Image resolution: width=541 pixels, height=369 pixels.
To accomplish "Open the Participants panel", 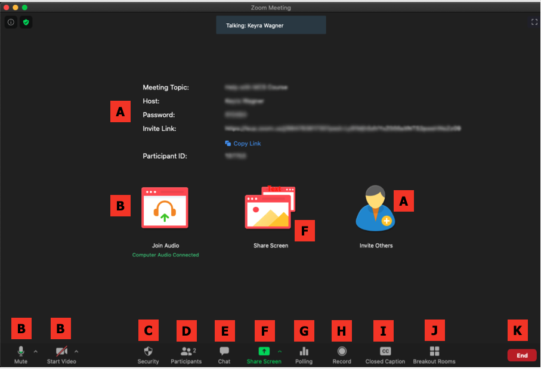I will click(x=186, y=355).
